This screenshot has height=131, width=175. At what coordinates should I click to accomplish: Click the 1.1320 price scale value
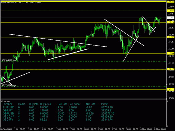[171, 49]
